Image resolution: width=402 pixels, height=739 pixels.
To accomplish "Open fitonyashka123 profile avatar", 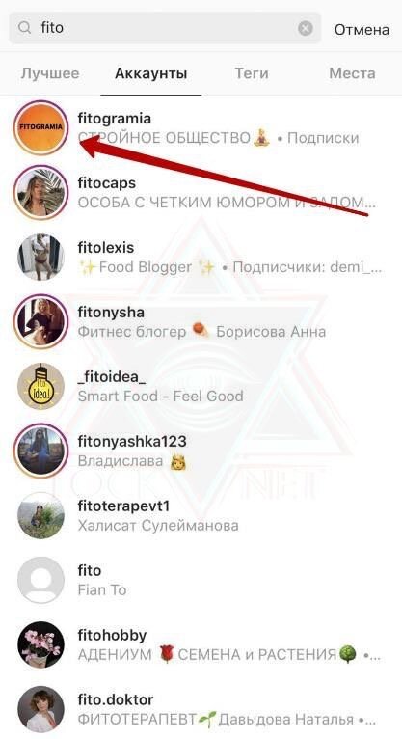I will (40, 451).
